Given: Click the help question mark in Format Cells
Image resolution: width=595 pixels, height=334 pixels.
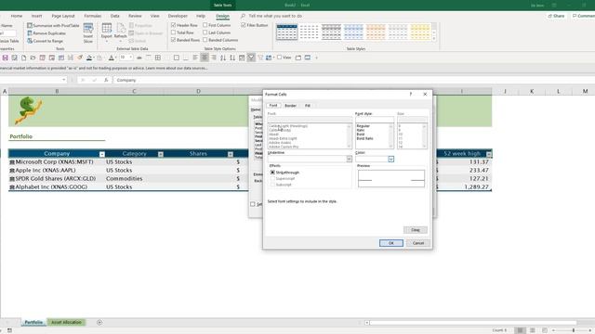Looking at the screenshot, I should click(411, 95).
